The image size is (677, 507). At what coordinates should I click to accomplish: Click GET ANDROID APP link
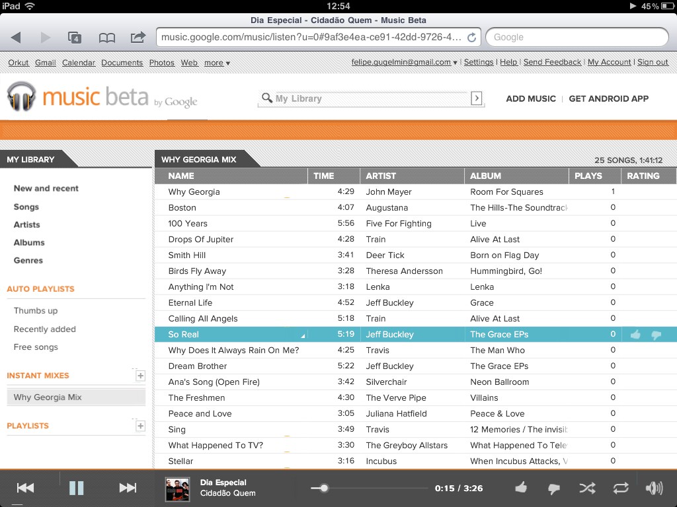coord(608,99)
